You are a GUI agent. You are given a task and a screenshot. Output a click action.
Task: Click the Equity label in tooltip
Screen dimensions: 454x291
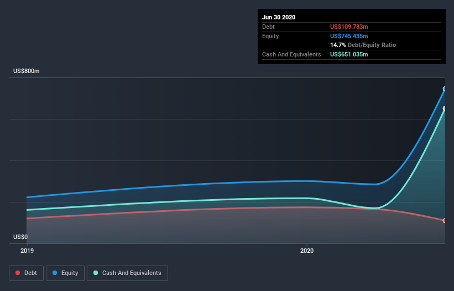(270, 36)
